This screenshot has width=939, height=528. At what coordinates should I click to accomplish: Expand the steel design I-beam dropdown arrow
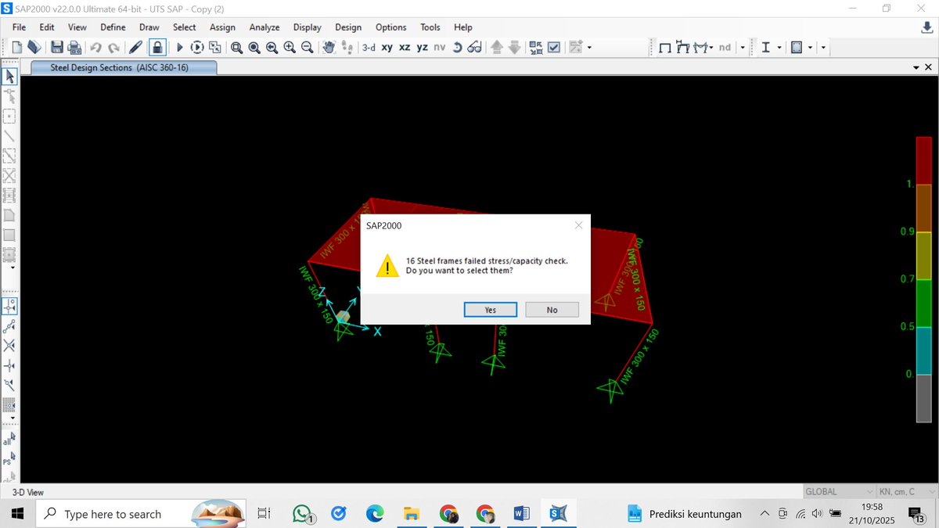[779, 48]
